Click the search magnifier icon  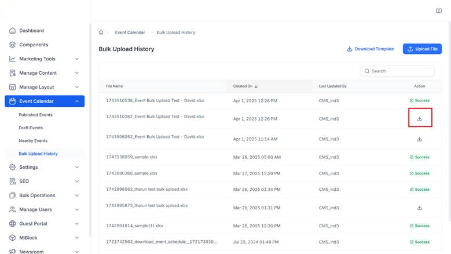click(366, 71)
